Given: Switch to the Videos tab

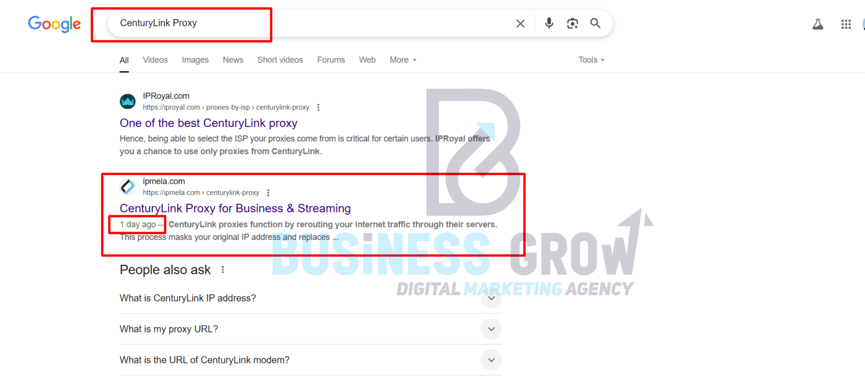Looking at the screenshot, I should click(155, 60).
